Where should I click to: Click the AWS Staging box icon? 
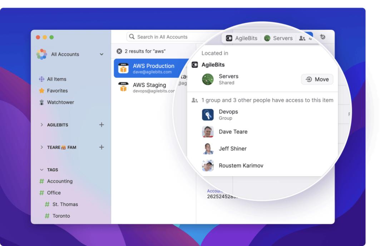(x=123, y=87)
